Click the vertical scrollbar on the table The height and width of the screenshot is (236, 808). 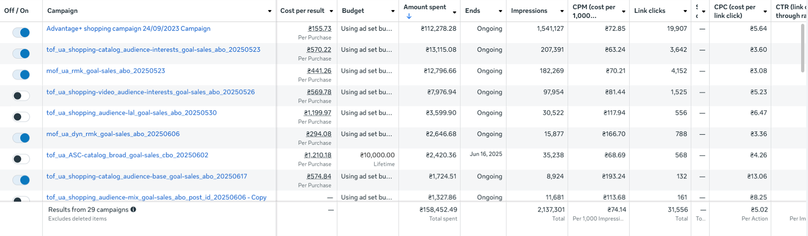[x=803, y=48]
